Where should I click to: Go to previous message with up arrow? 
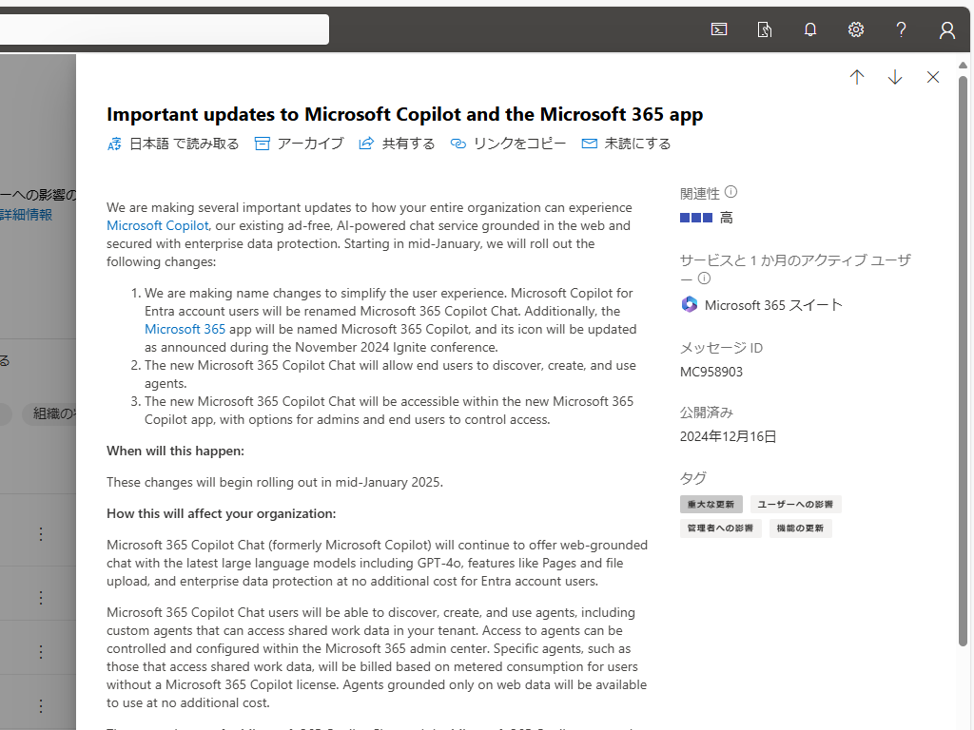(x=857, y=77)
